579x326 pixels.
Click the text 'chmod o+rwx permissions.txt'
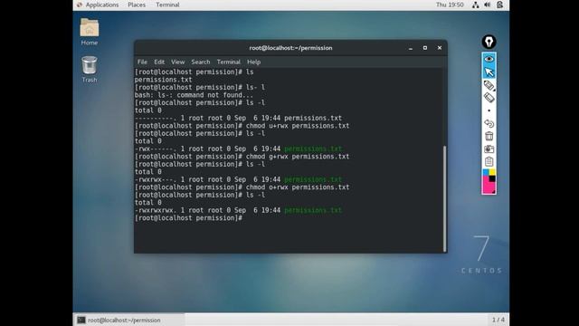pos(298,187)
